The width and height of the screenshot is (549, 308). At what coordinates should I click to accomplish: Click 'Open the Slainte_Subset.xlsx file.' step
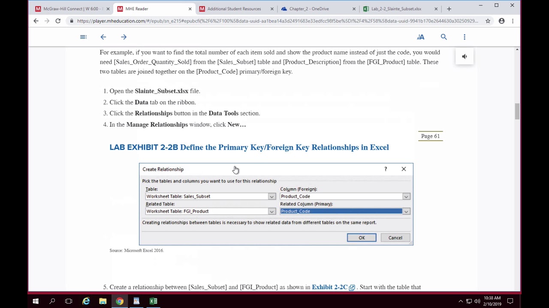[x=155, y=91]
